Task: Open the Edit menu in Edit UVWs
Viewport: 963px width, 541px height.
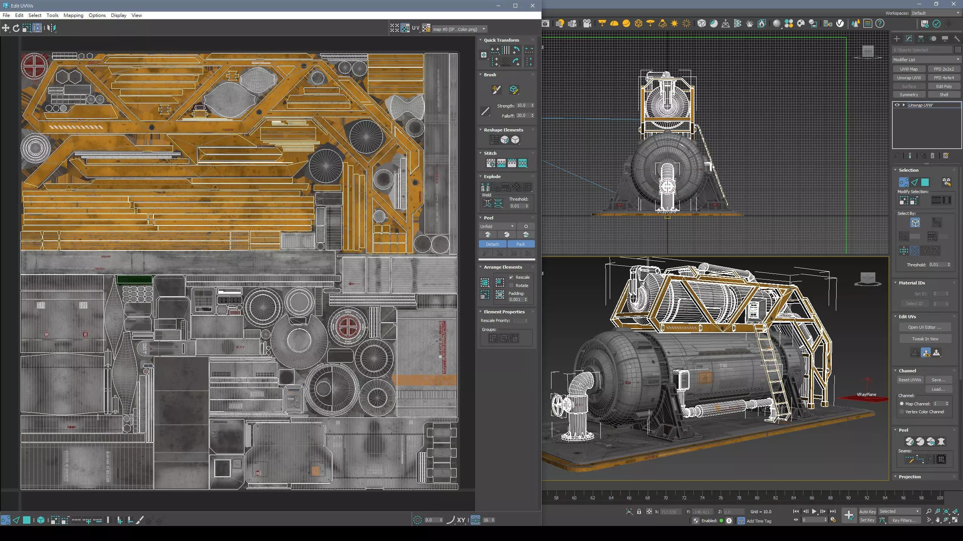Action: (19, 15)
